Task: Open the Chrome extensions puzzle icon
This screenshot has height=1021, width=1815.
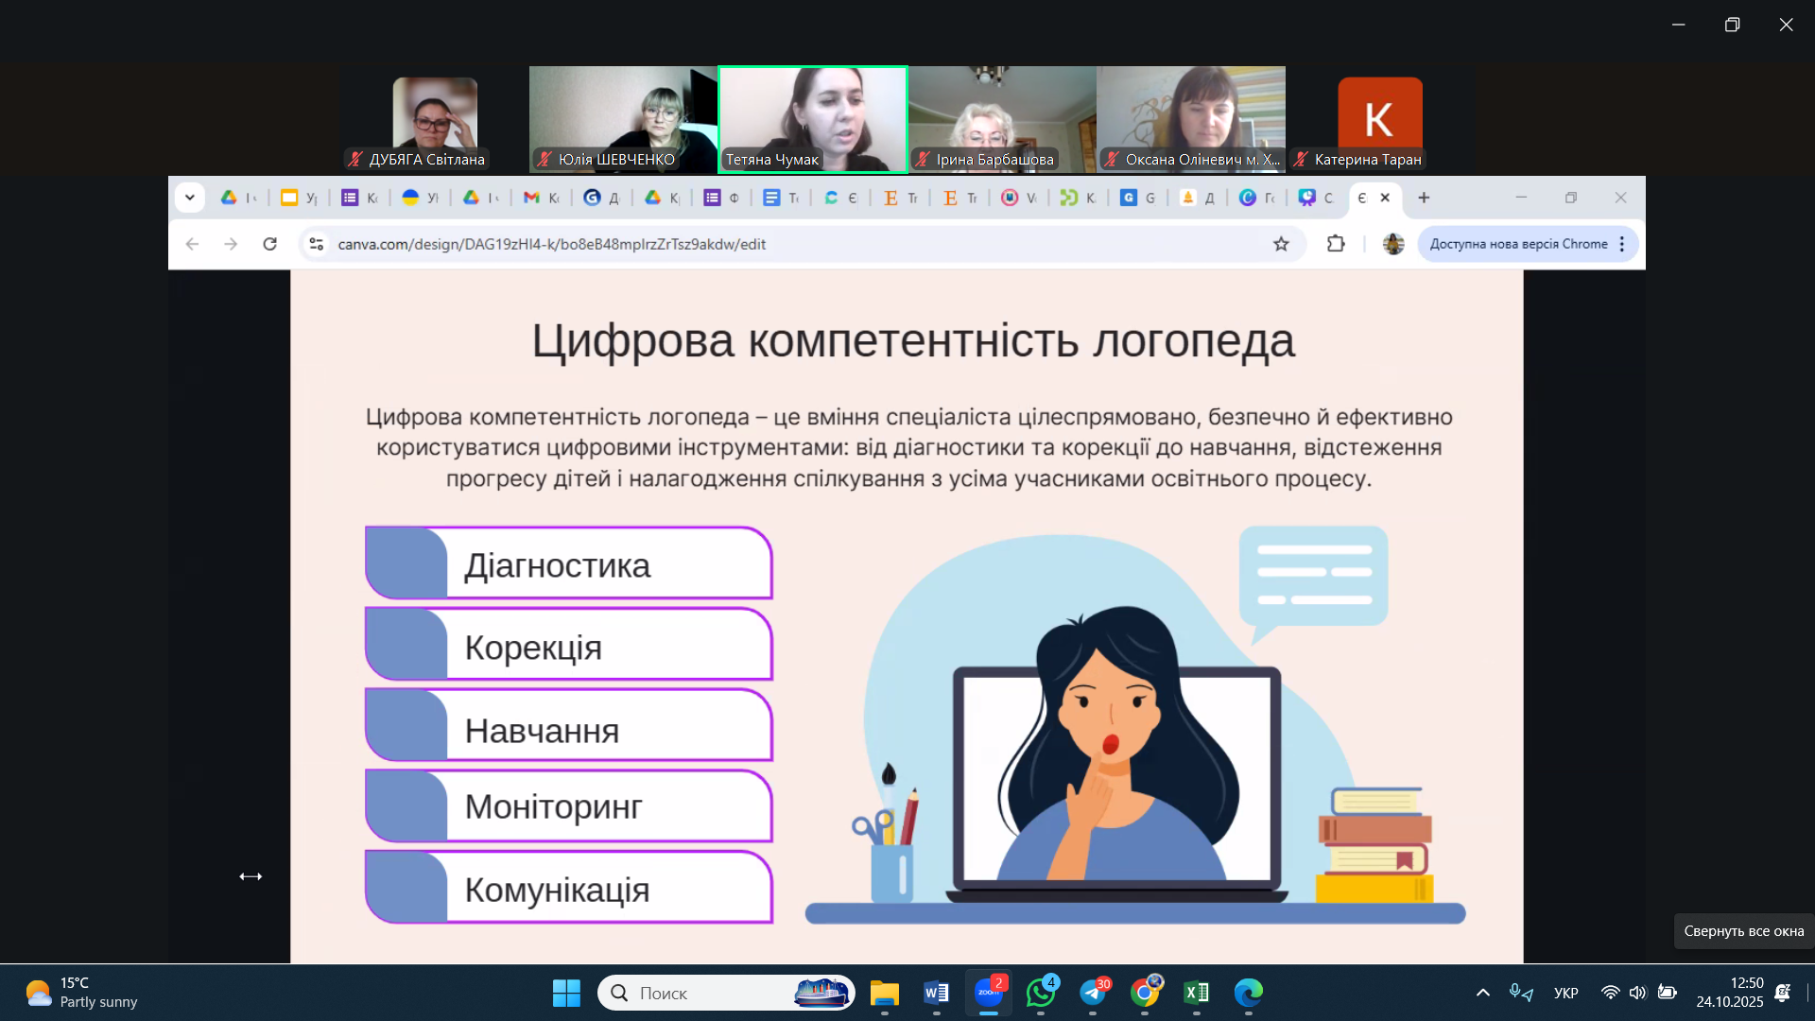Action: 1335,244
